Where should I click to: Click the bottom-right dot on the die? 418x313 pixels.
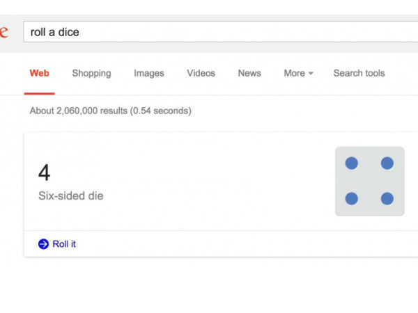tap(387, 198)
